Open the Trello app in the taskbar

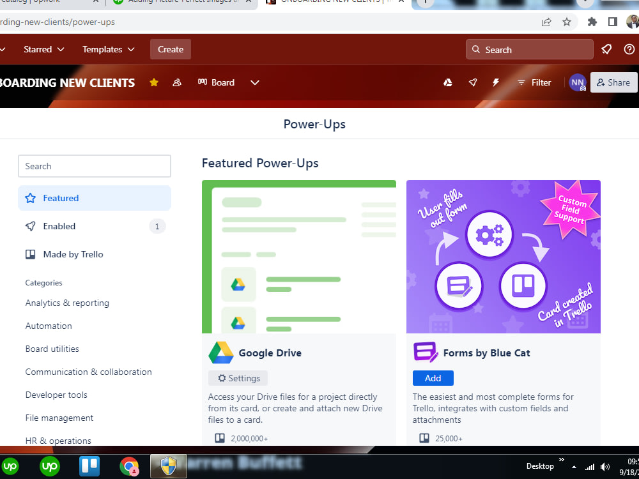[89, 466]
